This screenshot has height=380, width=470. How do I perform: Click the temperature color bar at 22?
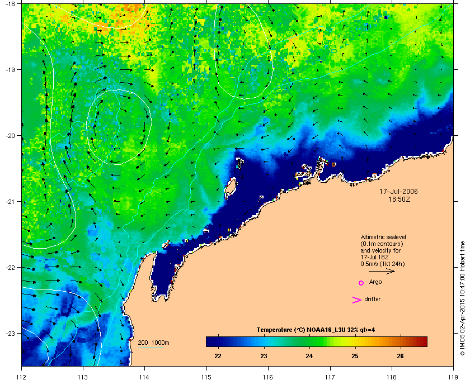pos(218,341)
